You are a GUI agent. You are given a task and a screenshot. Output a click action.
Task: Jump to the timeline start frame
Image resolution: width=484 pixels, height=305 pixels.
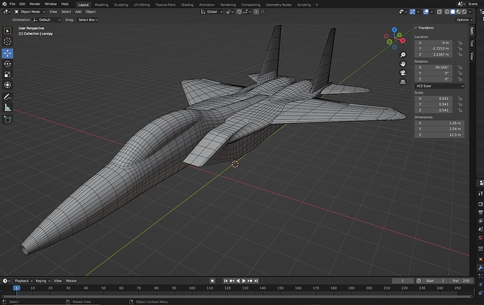click(226, 281)
